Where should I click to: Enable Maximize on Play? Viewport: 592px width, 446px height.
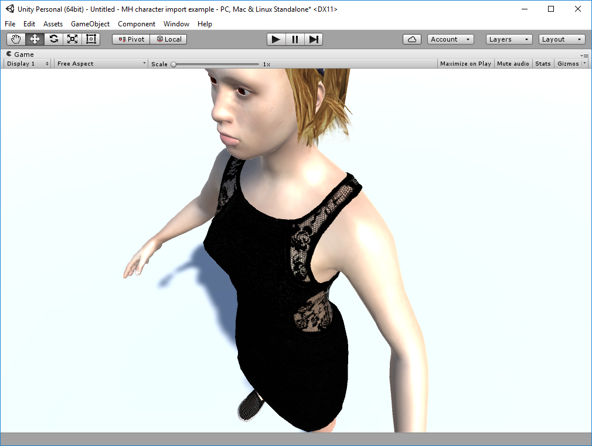pyautogui.click(x=465, y=63)
